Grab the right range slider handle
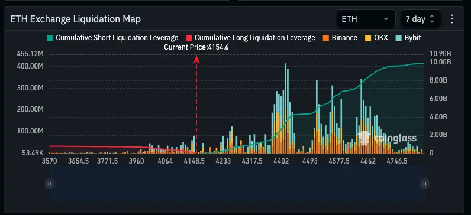471x215 pixels. tap(424, 184)
